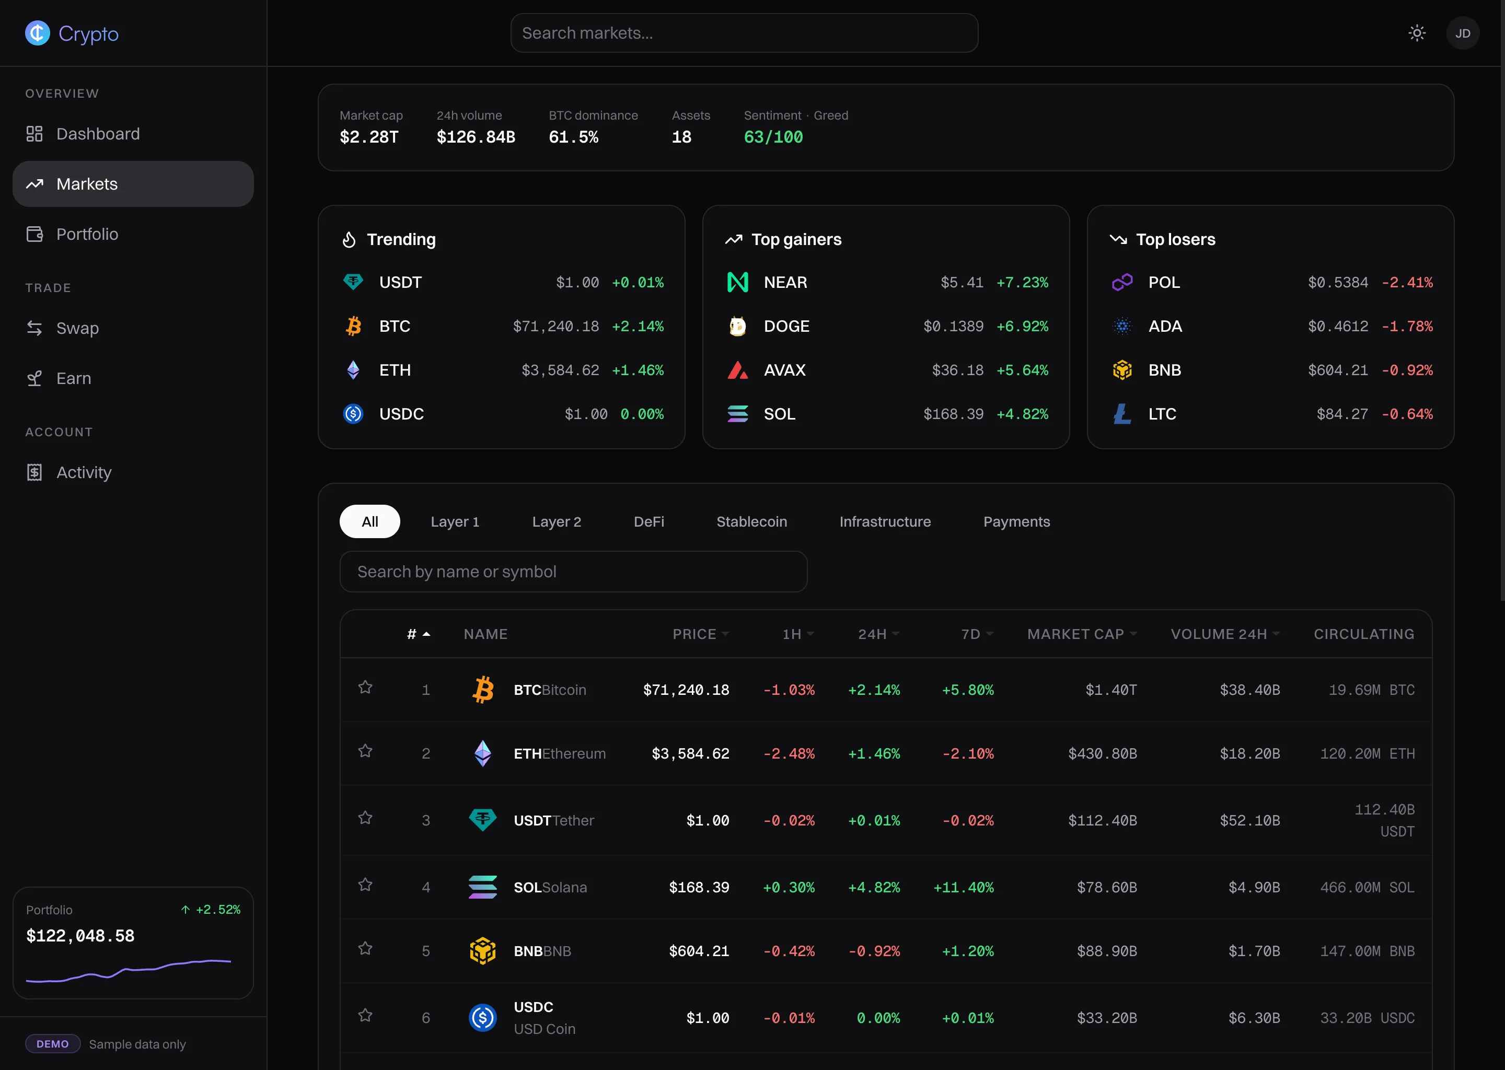Click the BNB icon in Top losers
Viewport: 1505px width, 1070px height.
[1122, 370]
